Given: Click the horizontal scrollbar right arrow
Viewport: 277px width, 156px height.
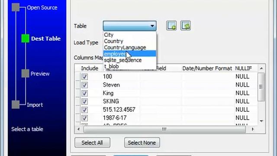Looking at the screenshot, I should click(x=253, y=129).
